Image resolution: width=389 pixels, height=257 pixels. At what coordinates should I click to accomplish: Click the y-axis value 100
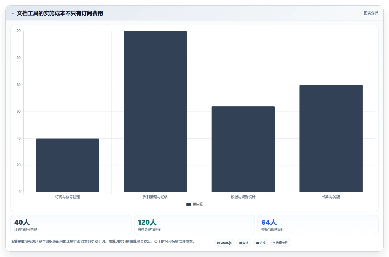pos(18,58)
